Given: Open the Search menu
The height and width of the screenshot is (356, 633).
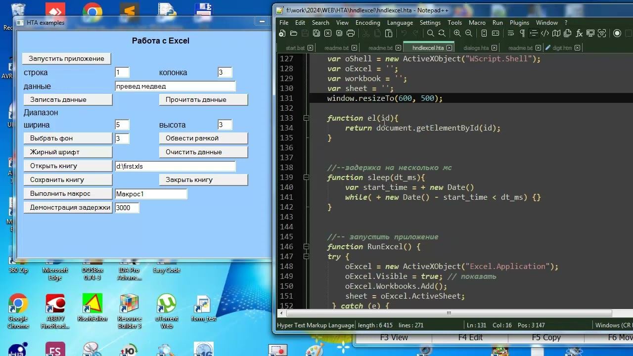Looking at the screenshot, I should coord(320,23).
